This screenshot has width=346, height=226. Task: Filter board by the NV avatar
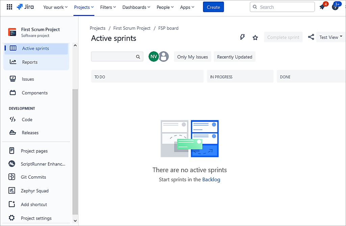[154, 56]
